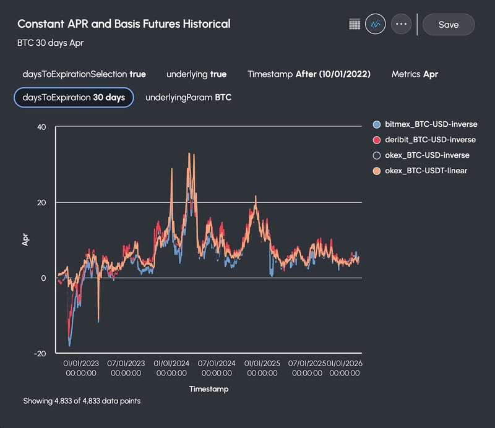Toggle the deribit_BTC-USD-inverse series off
Screen dimensions: 495x428
pos(428,140)
